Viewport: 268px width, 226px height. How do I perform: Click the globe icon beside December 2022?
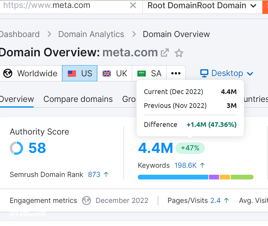click(x=87, y=200)
